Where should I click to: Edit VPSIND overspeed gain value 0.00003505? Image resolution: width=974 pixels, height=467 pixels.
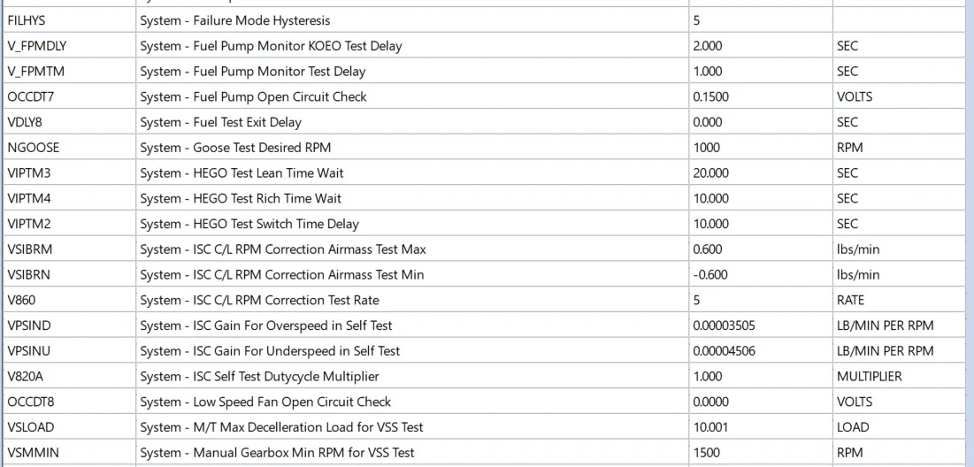pos(760,326)
